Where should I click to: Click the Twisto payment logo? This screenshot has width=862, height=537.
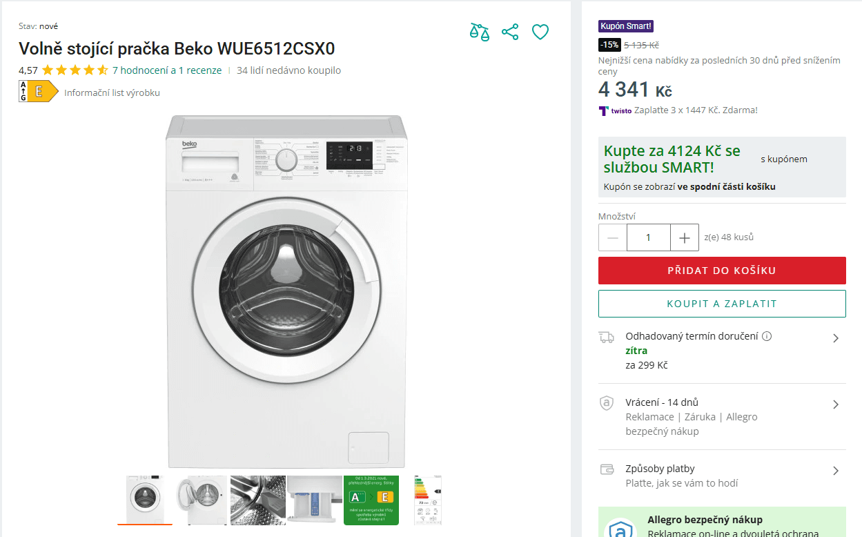(614, 111)
